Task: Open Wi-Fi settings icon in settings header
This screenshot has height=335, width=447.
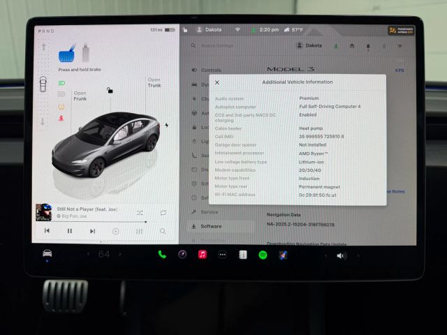Action: [400, 46]
